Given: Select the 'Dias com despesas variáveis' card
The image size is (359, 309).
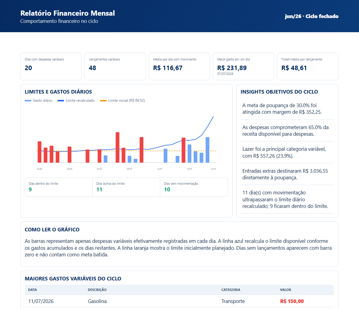Looking at the screenshot, I should point(51,66).
